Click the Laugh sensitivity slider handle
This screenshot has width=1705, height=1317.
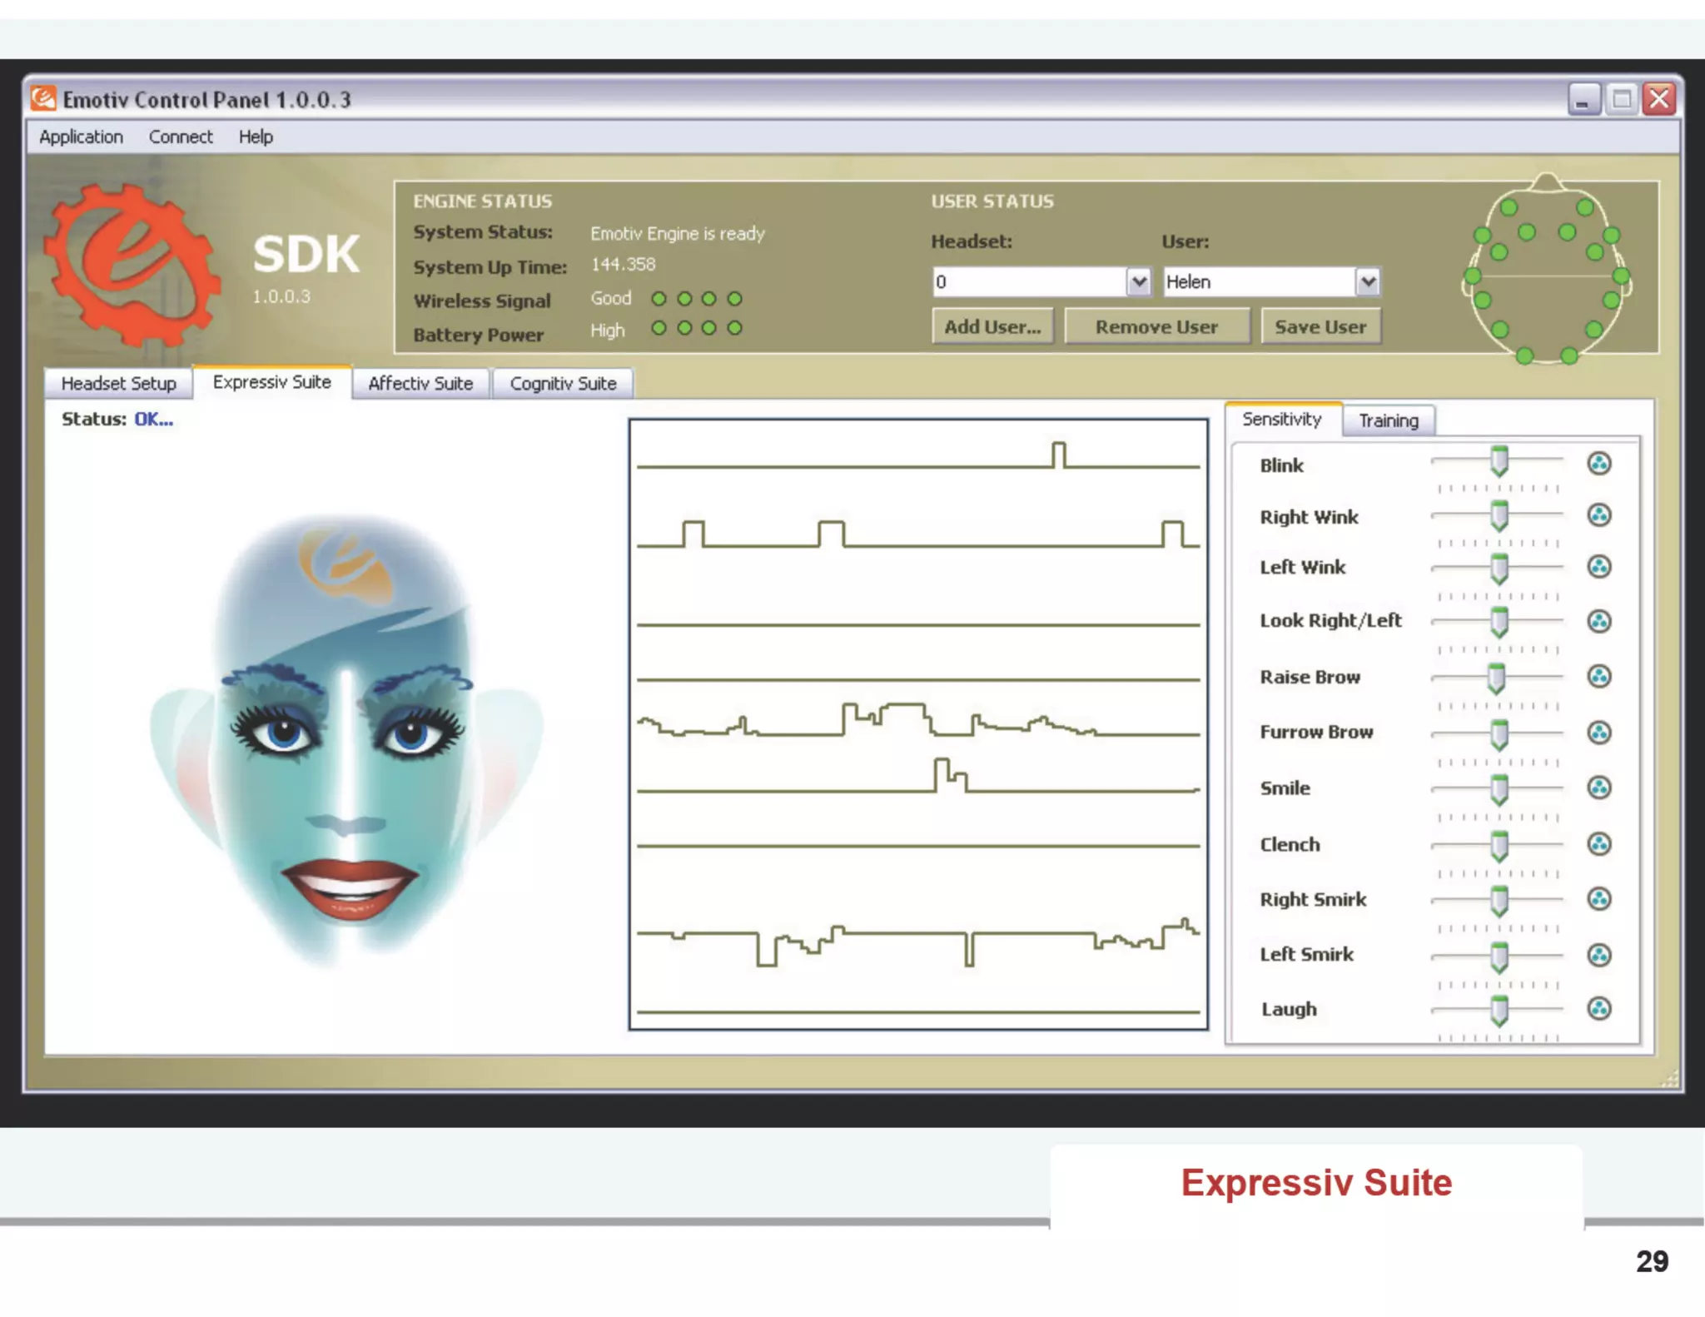pyautogui.click(x=1499, y=1011)
